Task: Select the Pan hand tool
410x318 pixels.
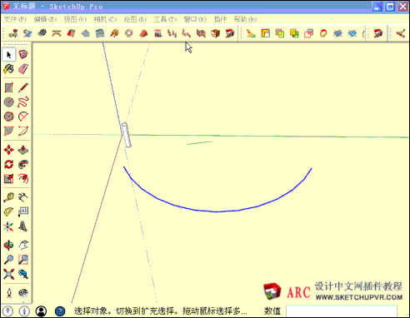Action: point(23,246)
